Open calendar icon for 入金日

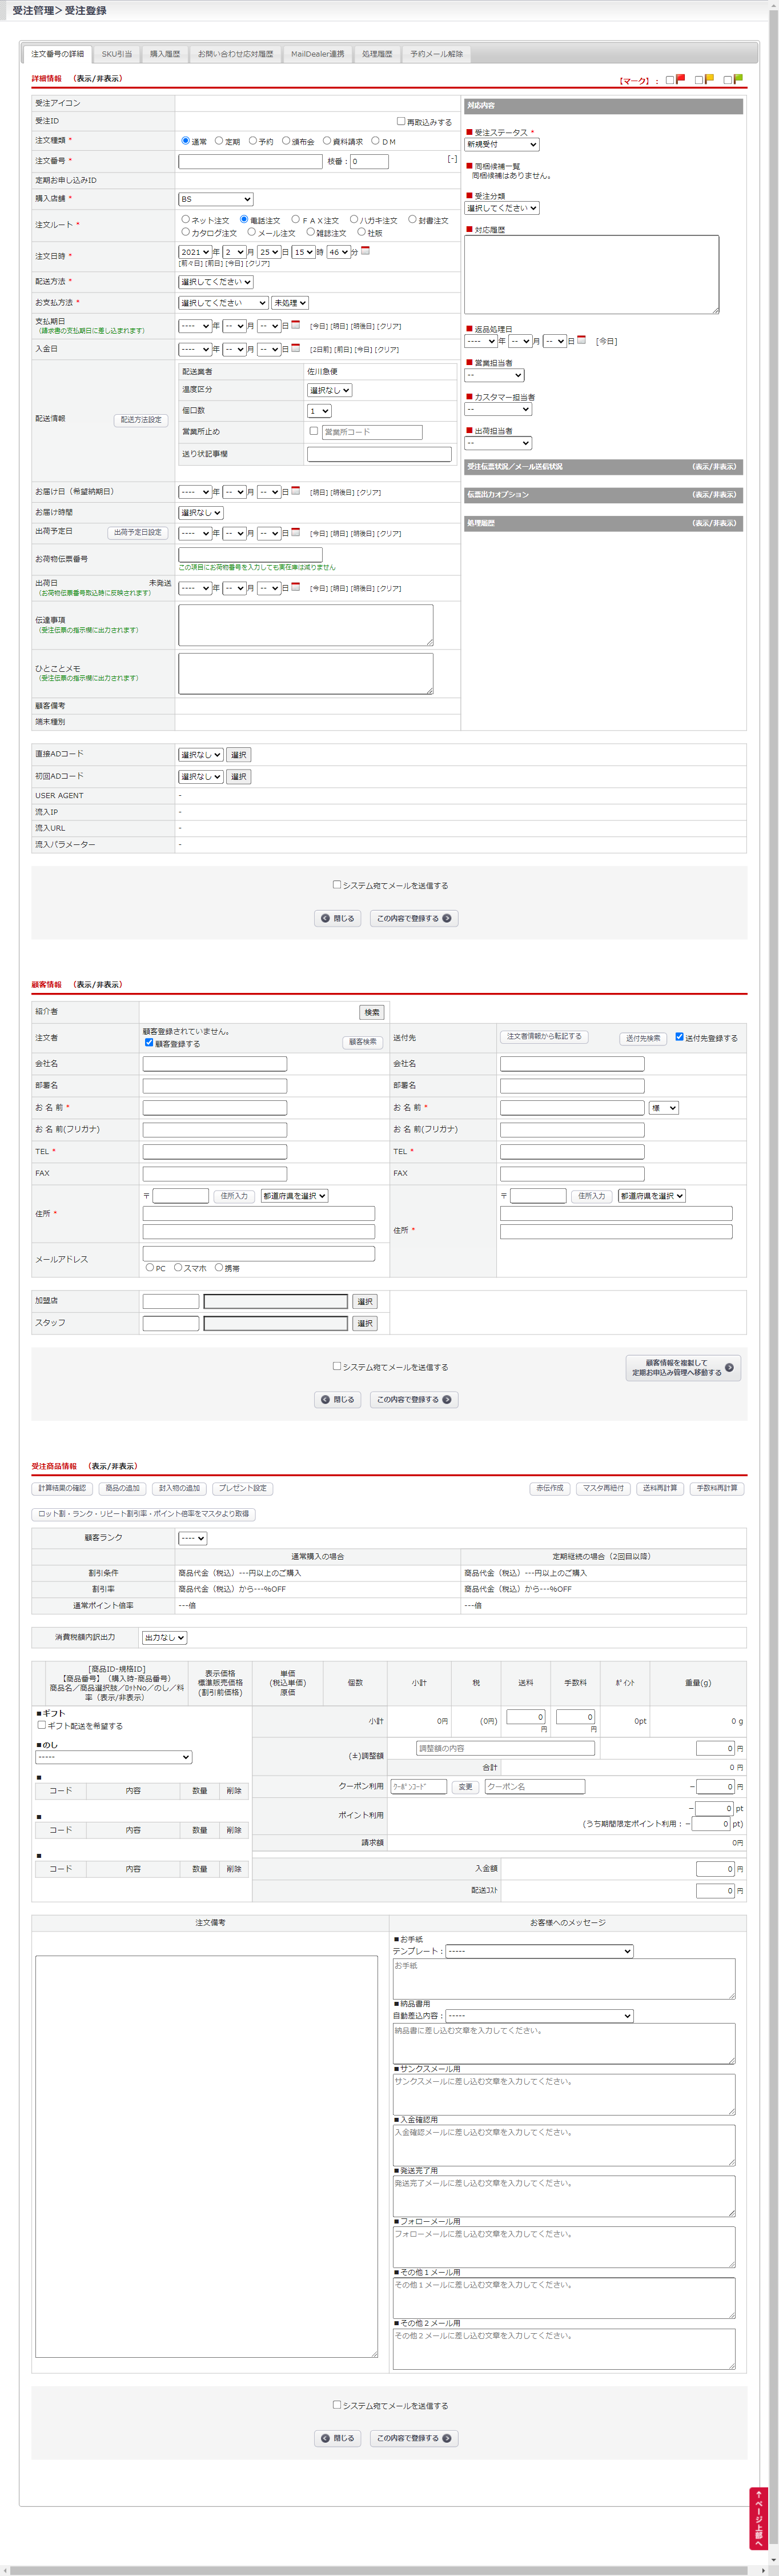[295, 348]
